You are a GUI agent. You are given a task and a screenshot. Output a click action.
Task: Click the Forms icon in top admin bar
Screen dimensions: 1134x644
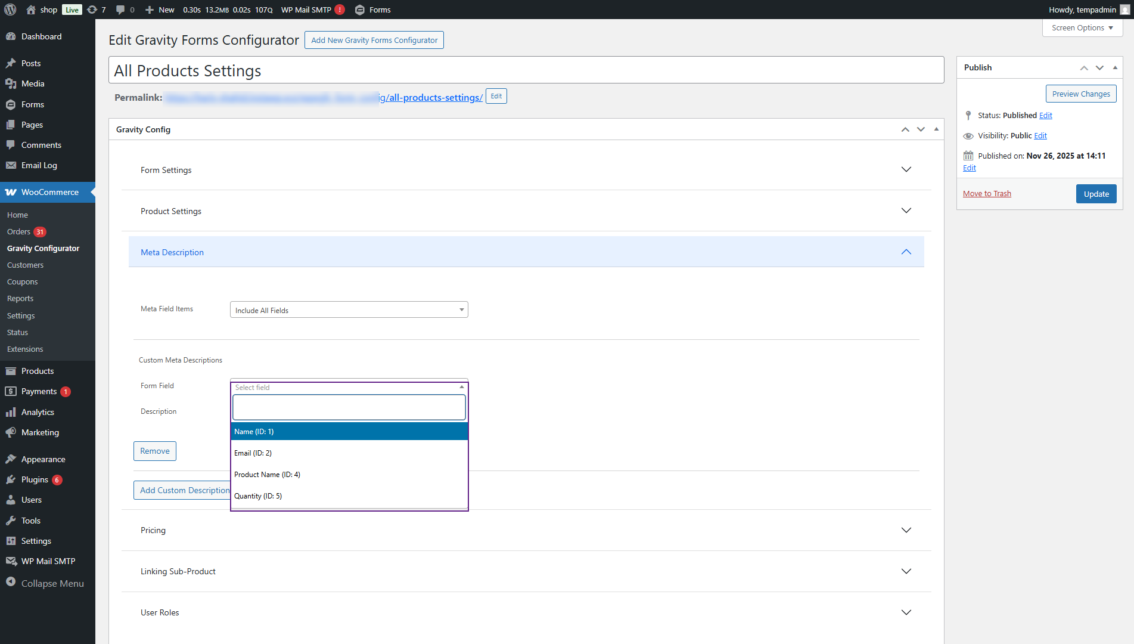(x=359, y=10)
